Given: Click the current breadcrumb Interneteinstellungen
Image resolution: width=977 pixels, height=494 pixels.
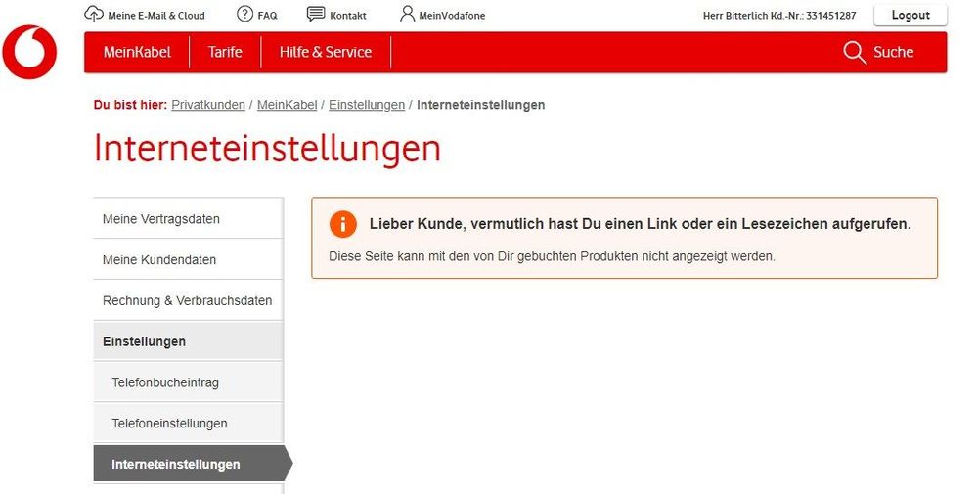Looking at the screenshot, I should (x=480, y=105).
